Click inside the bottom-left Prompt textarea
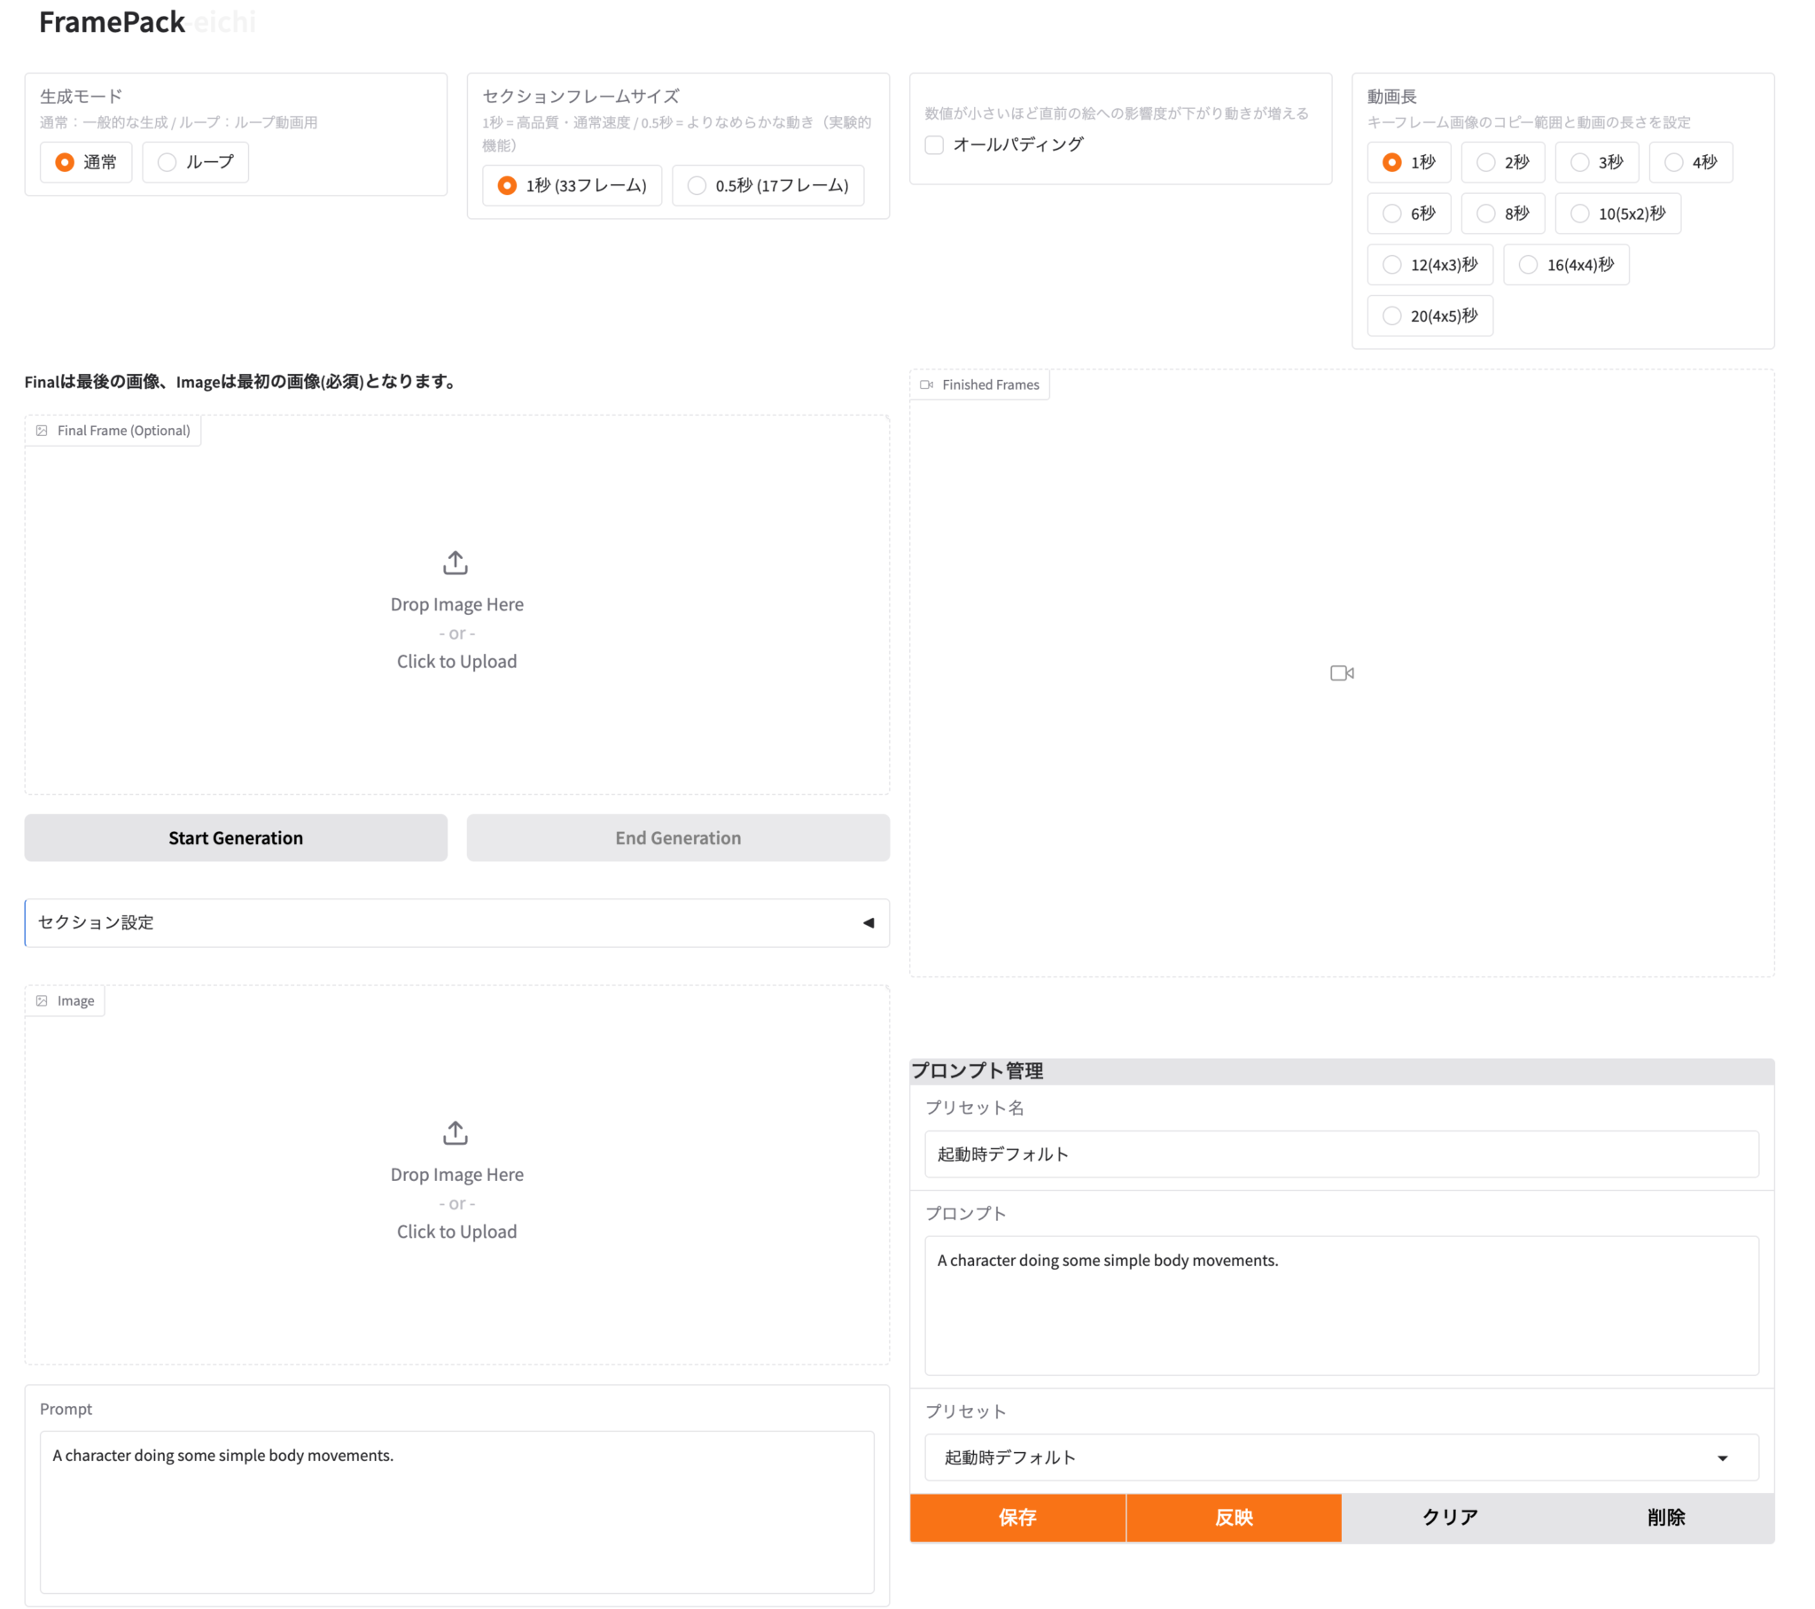The image size is (1815, 1609). coord(456,1510)
